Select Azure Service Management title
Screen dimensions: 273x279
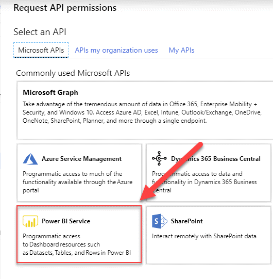[x=81, y=159]
